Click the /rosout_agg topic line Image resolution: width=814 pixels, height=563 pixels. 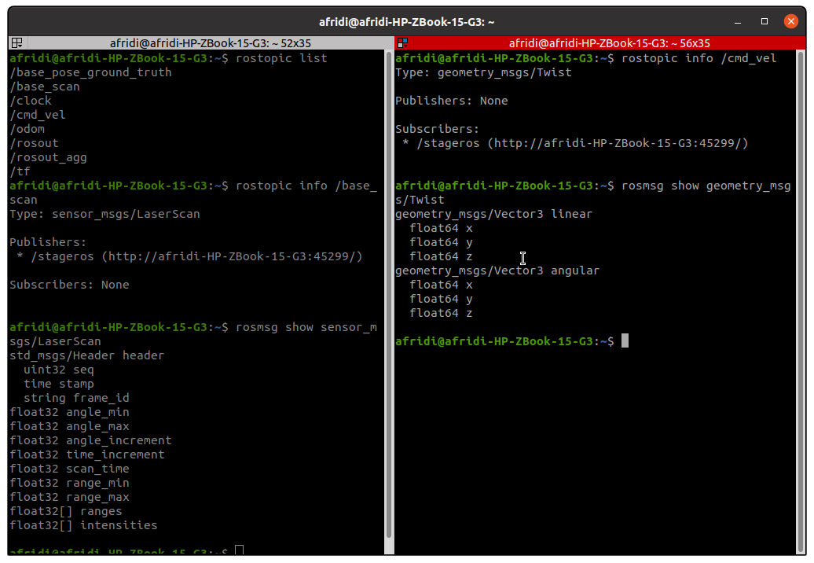[x=48, y=156]
